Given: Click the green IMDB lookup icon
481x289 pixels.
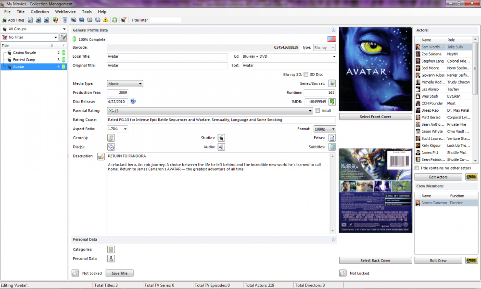Looking at the screenshot, I should [x=332, y=102].
